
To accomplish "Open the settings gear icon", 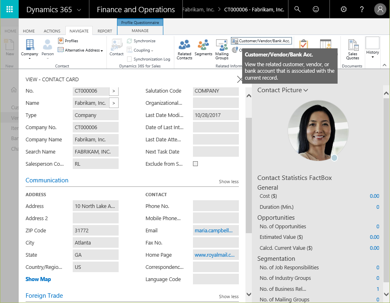I will point(344,9).
